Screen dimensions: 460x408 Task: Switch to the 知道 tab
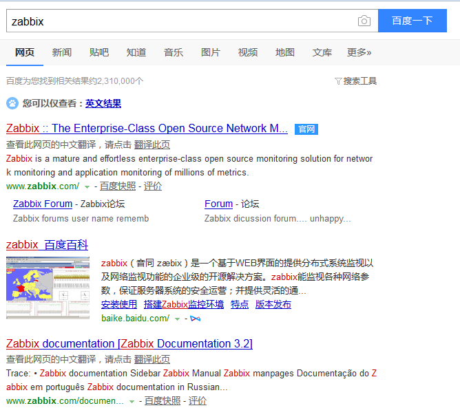pyautogui.click(x=136, y=52)
